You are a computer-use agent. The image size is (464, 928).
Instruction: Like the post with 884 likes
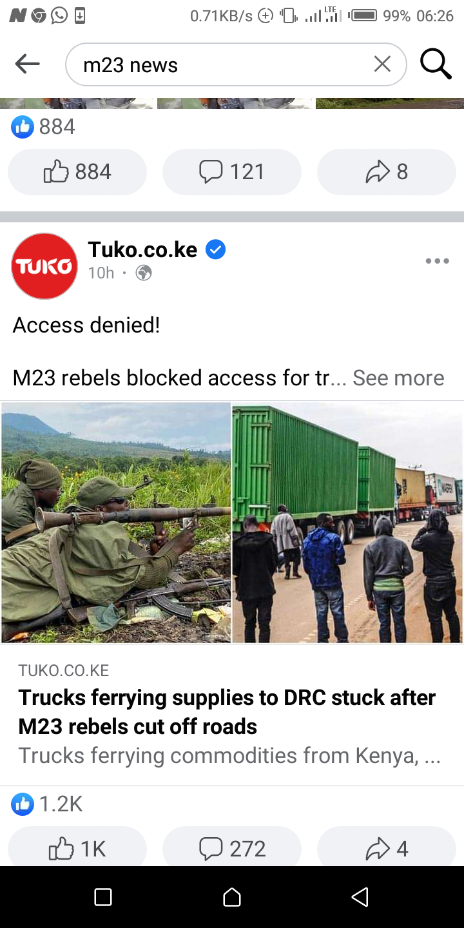point(77,171)
